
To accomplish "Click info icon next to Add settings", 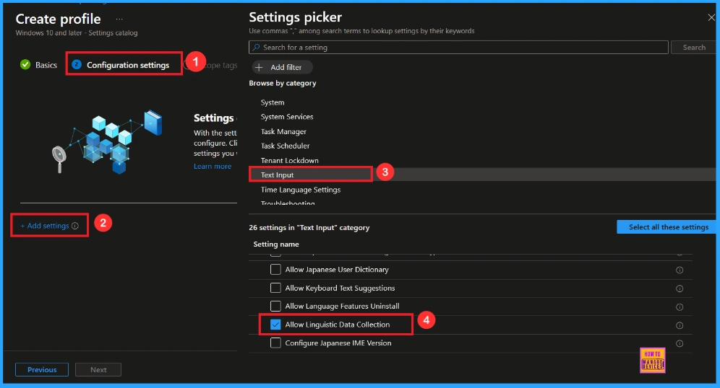I will [75, 226].
